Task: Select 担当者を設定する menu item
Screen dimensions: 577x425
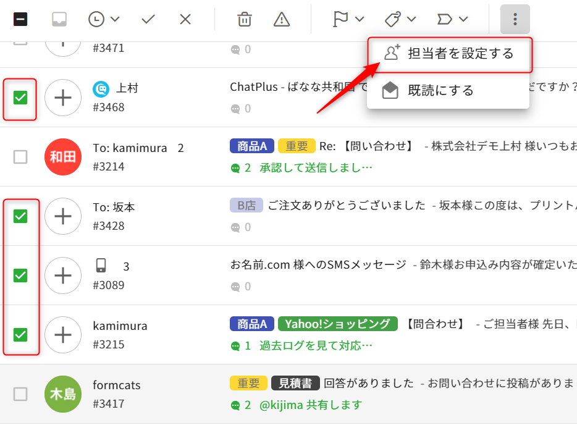Action: (449, 54)
